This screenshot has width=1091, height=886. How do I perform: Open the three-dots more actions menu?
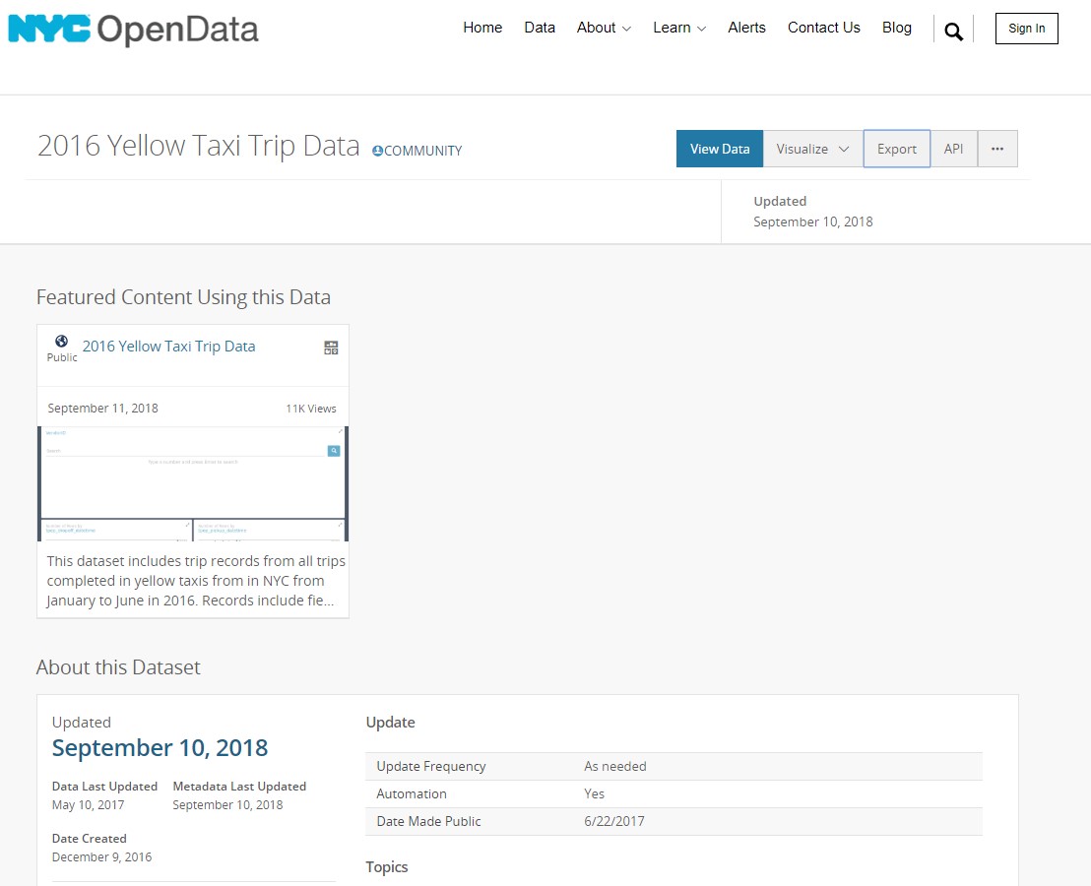pos(997,149)
